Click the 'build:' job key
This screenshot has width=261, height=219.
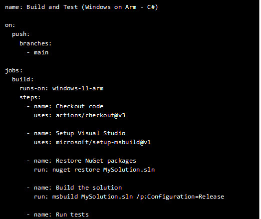pyautogui.click(x=23, y=79)
